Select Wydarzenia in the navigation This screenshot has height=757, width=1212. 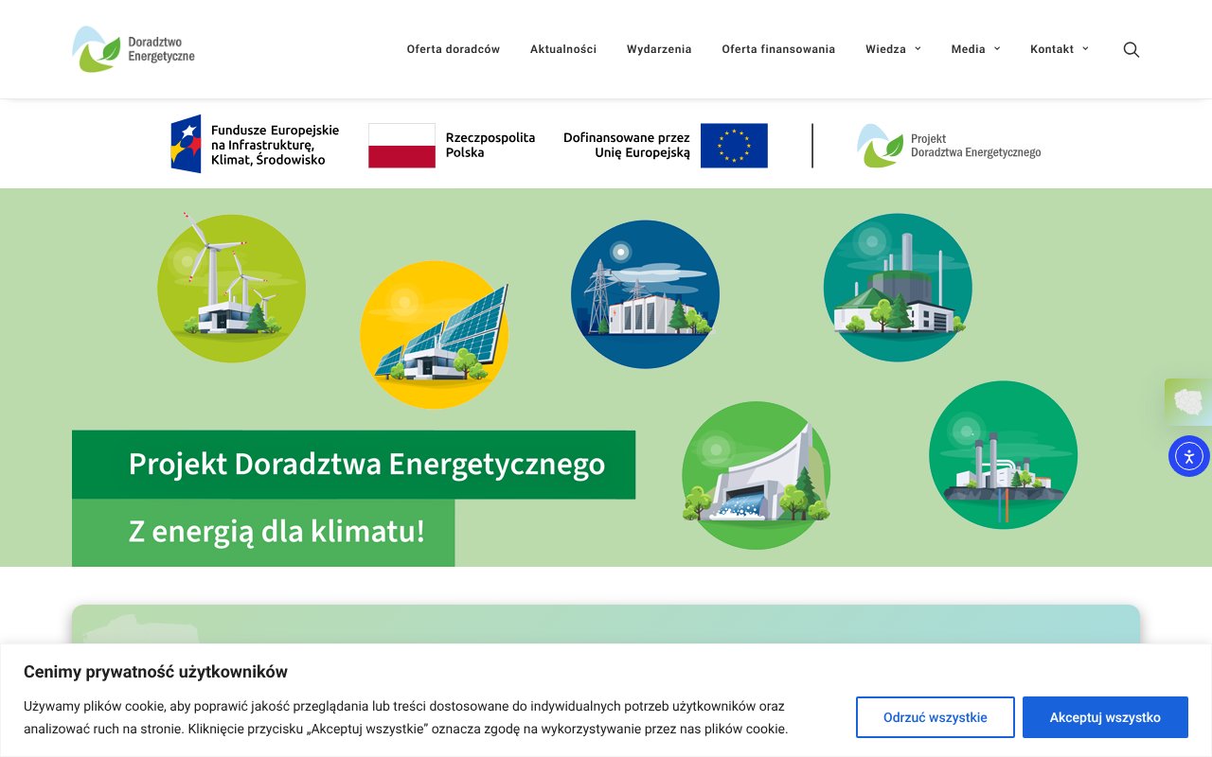click(x=659, y=48)
